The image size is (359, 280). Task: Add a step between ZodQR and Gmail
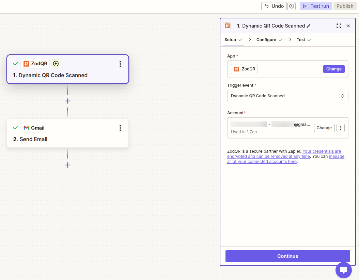68,101
